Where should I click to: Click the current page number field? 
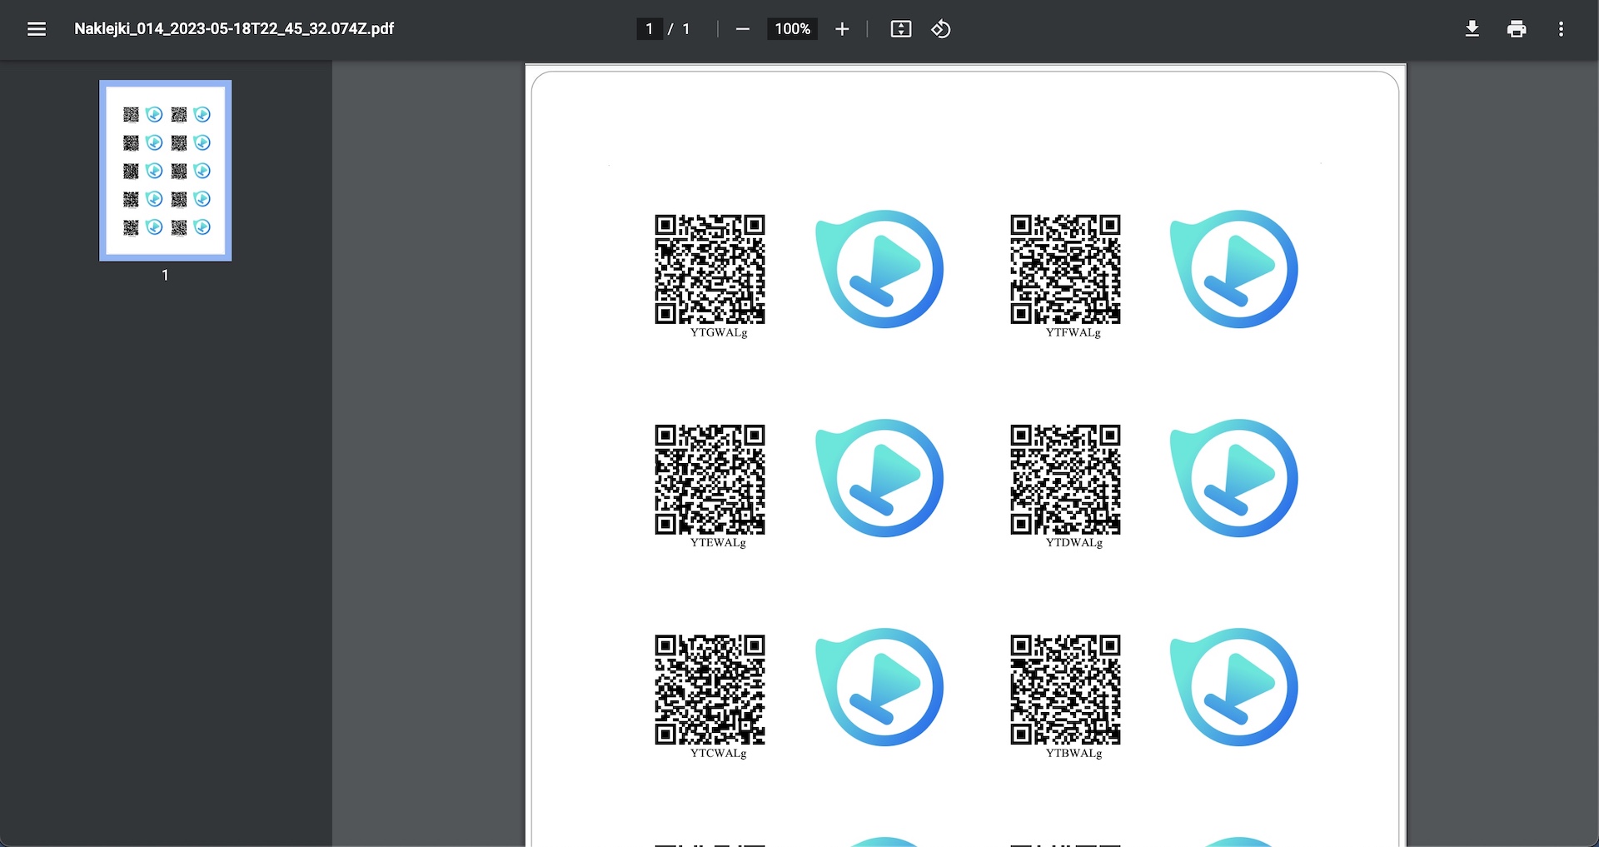(x=650, y=29)
